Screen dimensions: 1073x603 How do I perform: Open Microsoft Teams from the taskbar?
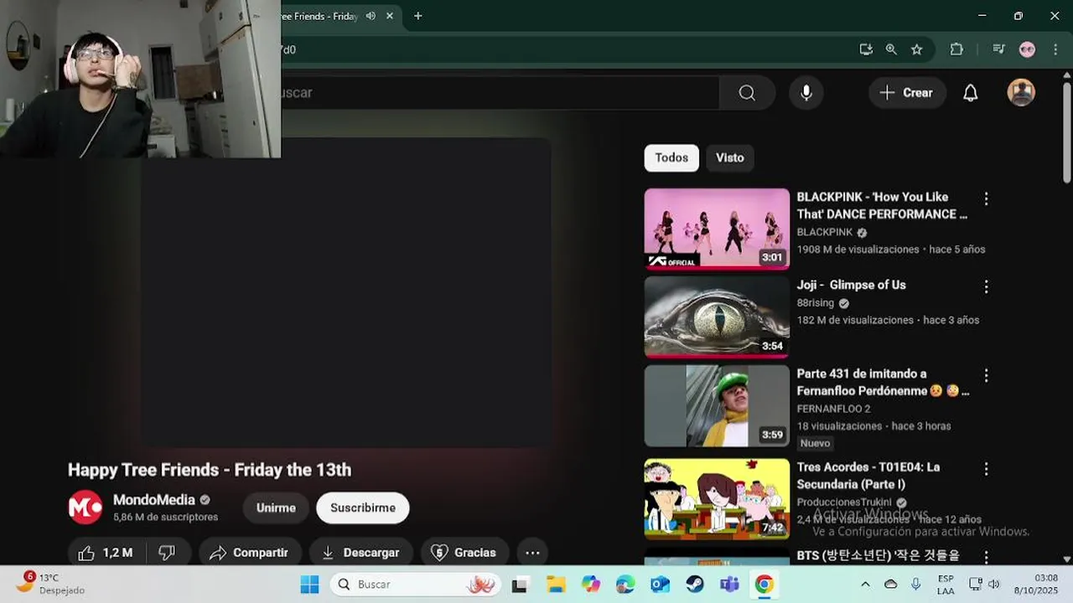(x=729, y=585)
